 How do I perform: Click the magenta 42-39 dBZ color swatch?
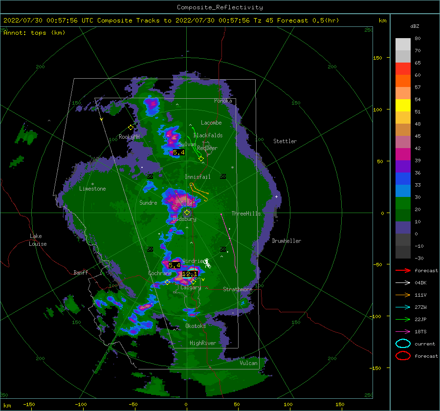(x=403, y=154)
